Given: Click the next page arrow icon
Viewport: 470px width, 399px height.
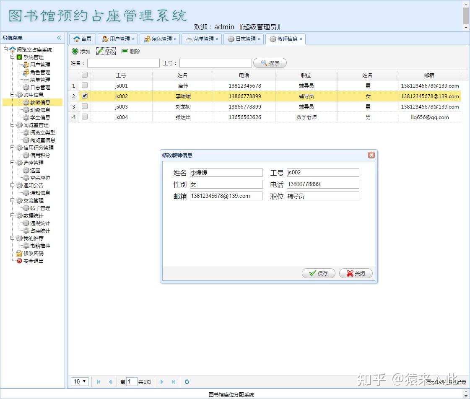Looking at the screenshot, I should pos(162,382).
